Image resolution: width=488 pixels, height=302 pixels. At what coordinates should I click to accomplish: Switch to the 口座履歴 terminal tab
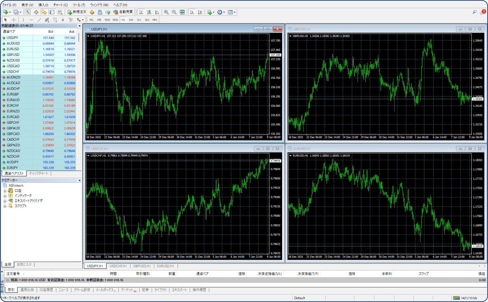(x=46, y=290)
